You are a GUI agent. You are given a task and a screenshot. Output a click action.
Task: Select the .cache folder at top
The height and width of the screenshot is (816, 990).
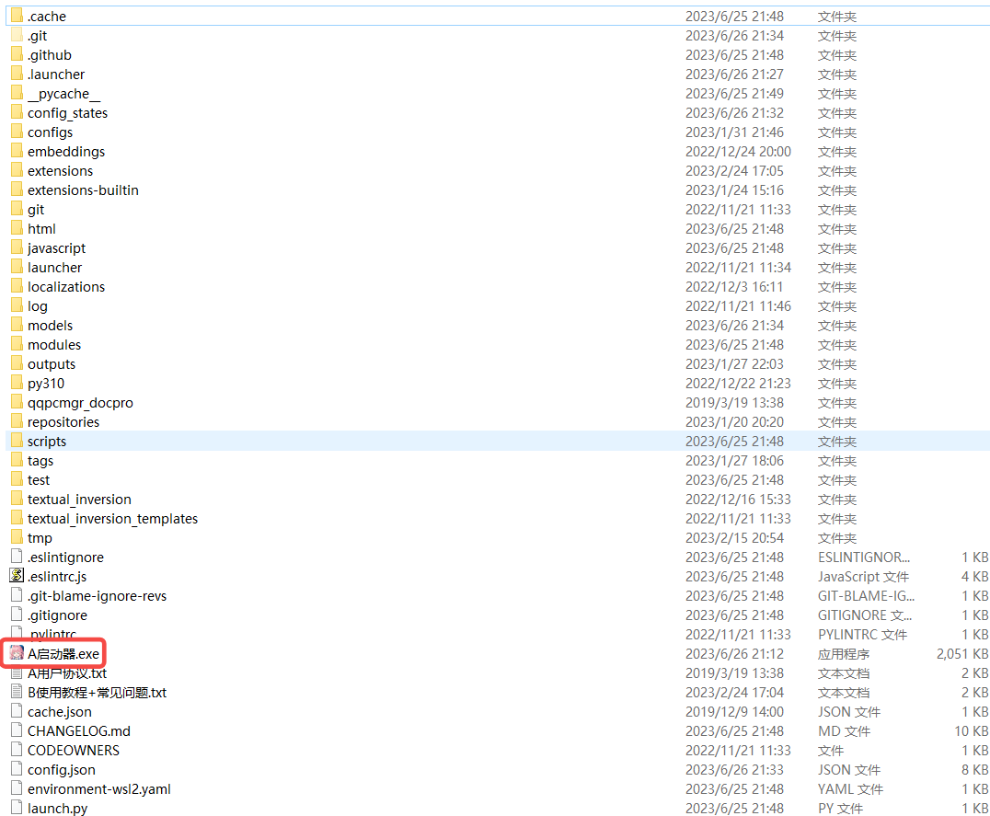tap(47, 16)
